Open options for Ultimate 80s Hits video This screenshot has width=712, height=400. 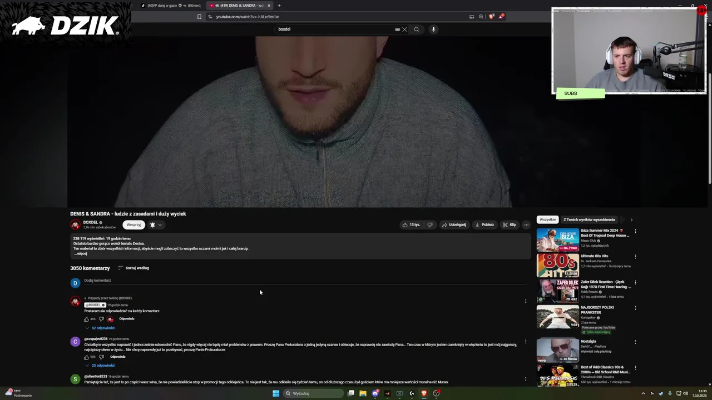tap(635, 257)
